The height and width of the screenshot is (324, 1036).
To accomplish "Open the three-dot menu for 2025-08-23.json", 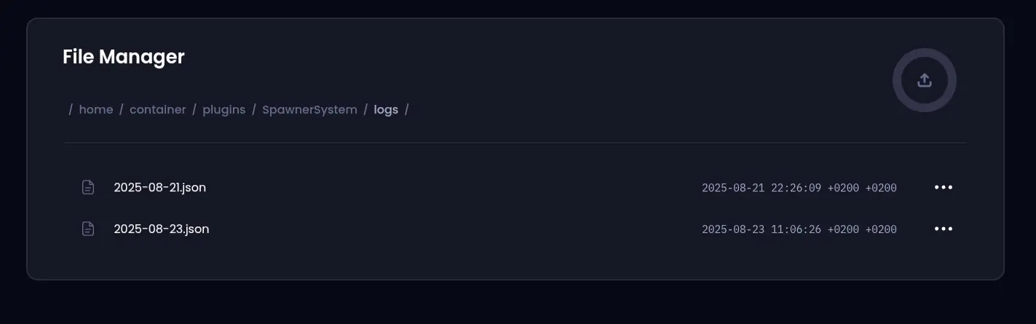I will [943, 229].
